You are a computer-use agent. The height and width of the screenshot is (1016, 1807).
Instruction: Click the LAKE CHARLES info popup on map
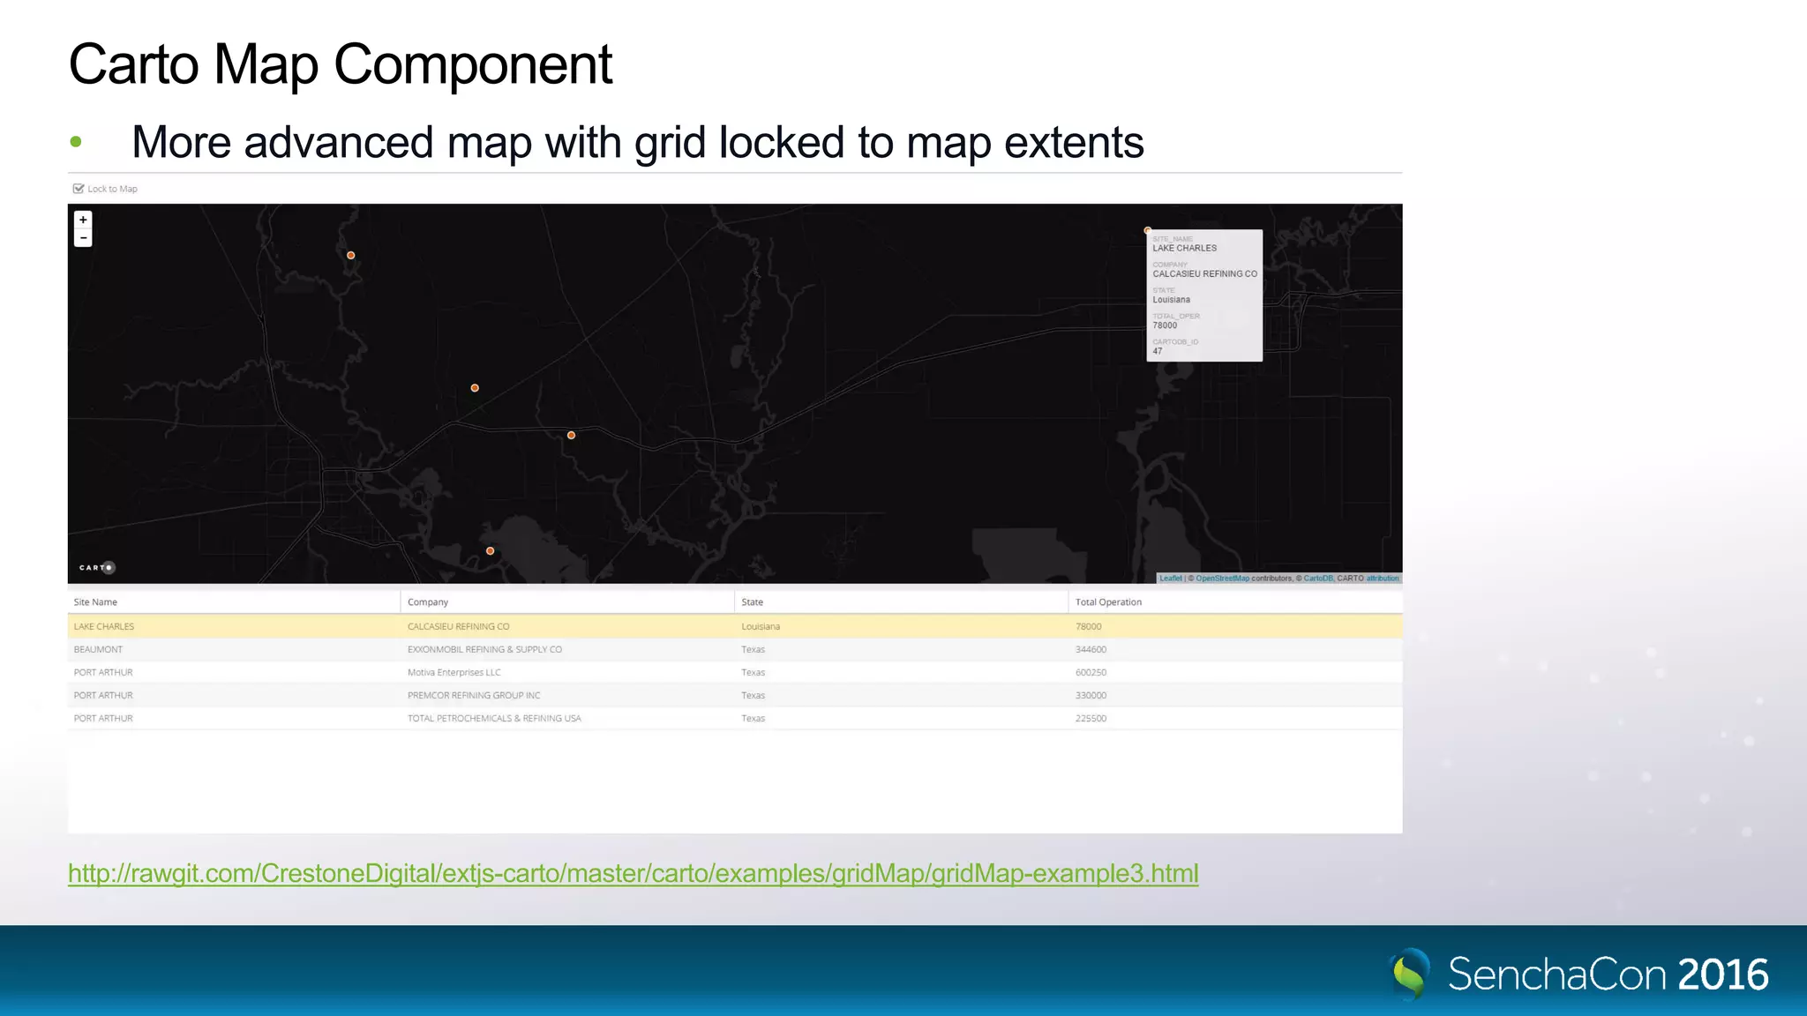1204,295
